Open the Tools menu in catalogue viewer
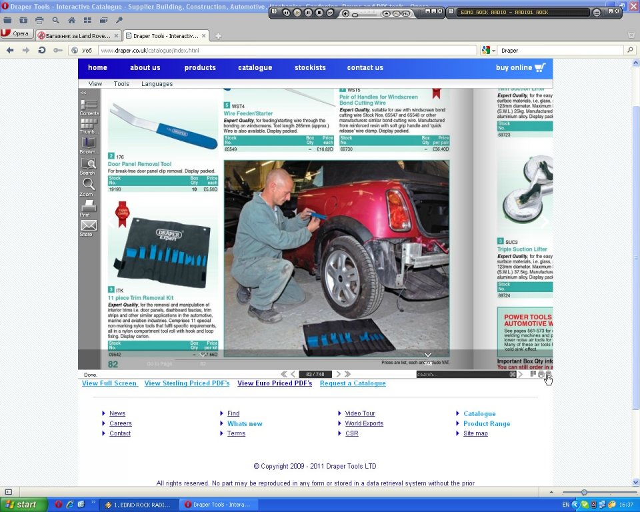 121,84
